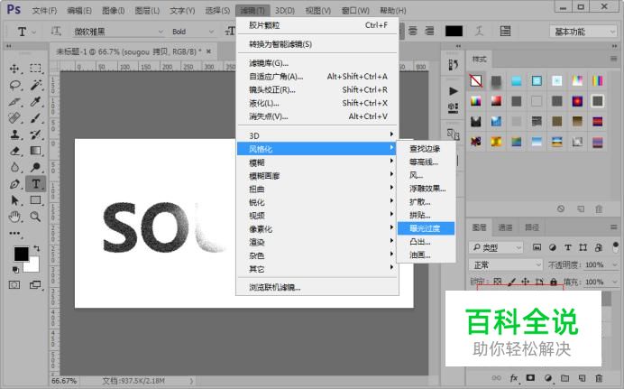624x389 pixels.
Task: Select the Rectangular Marquee tool
Action: tap(35, 69)
